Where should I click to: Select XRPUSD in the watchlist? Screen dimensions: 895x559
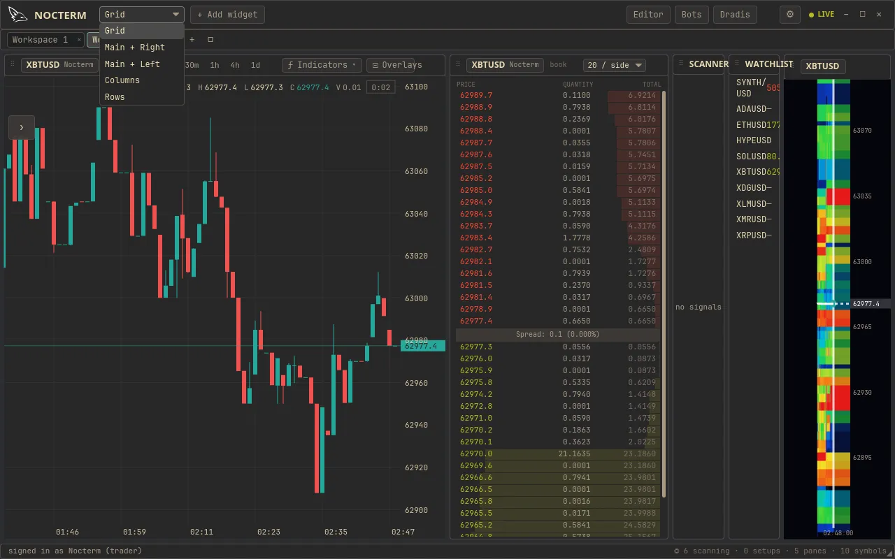point(754,235)
